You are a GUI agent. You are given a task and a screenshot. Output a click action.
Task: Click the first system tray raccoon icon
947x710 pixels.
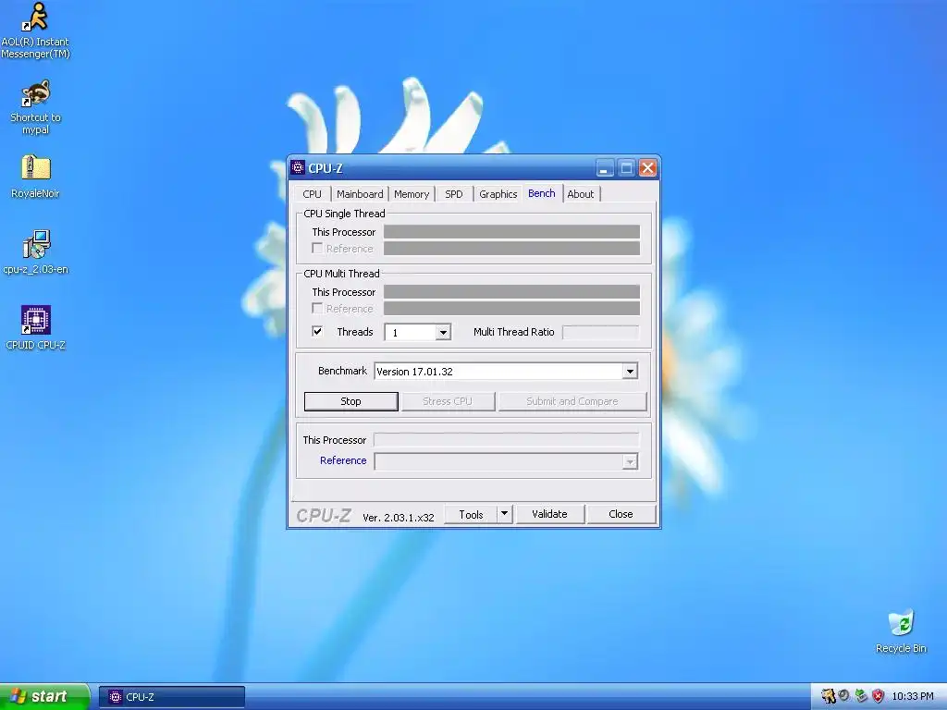point(828,696)
